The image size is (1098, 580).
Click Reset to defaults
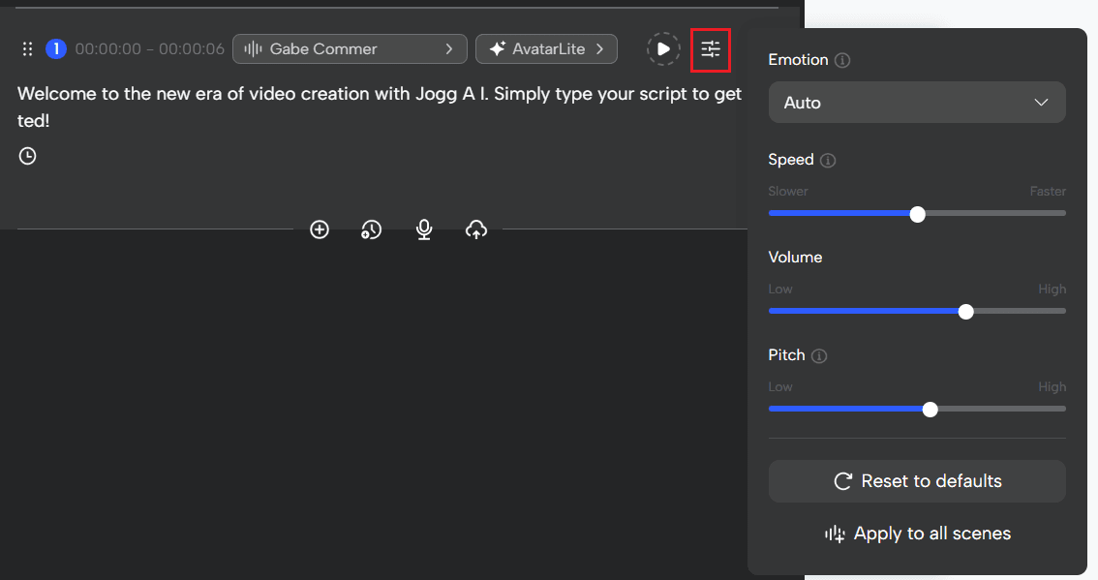click(x=916, y=481)
